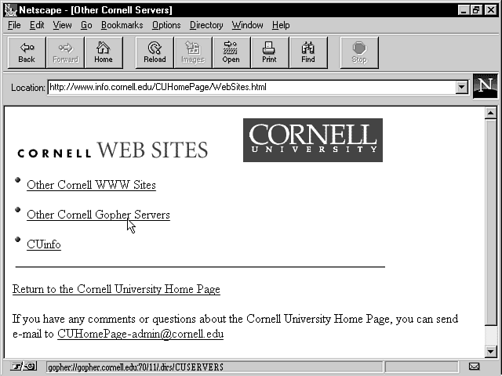502x376 pixels.
Task: Open Find tool with binoculars icon
Action: pyautogui.click(x=308, y=52)
